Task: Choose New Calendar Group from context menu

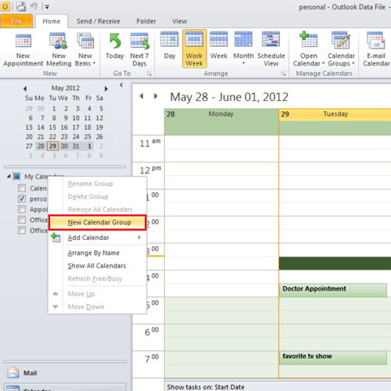Action: pyautogui.click(x=98, y=222)
